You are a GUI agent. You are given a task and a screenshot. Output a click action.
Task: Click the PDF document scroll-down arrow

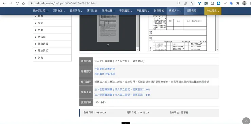pyautogui.click(x=217, y=49)
